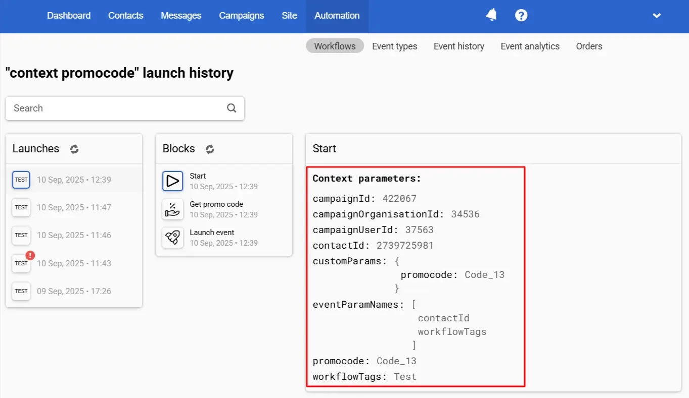
Task: Select the Start block play icon
Action: tap(173, 181)
